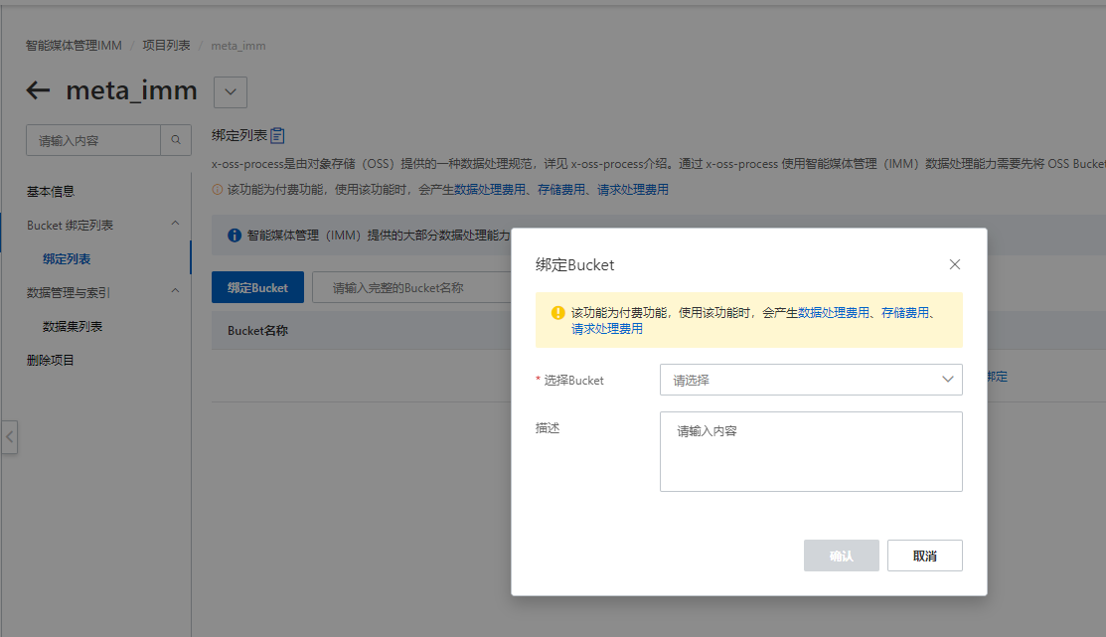This screenshot has height=637, width=1106.
Task: Open 智能媒体管理IMM breadcrumb link
Action: click(x=74, y=45)
